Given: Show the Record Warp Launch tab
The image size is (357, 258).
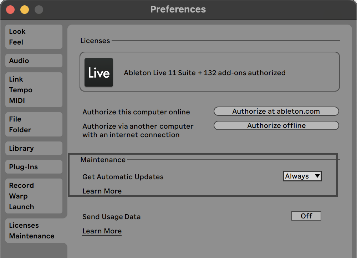Looking at the screenshot, I should (x=34, y=196).
